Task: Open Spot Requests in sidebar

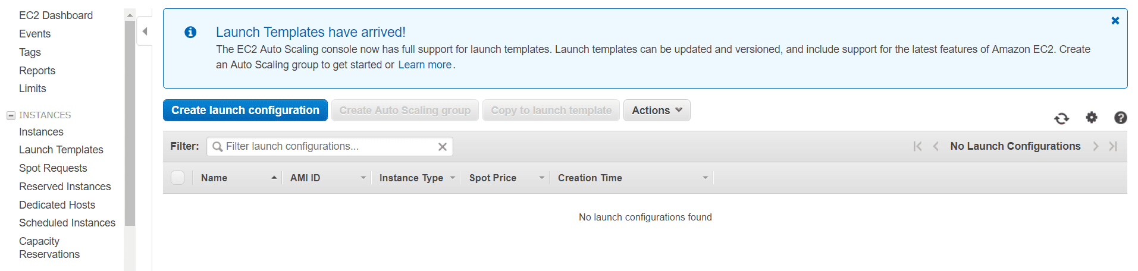Action: pos(53,168)
